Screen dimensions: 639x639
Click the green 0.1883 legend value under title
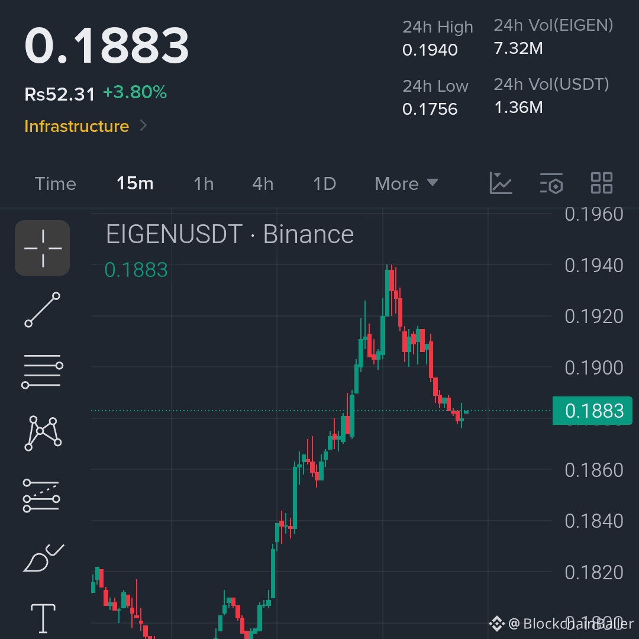[136, 270]
